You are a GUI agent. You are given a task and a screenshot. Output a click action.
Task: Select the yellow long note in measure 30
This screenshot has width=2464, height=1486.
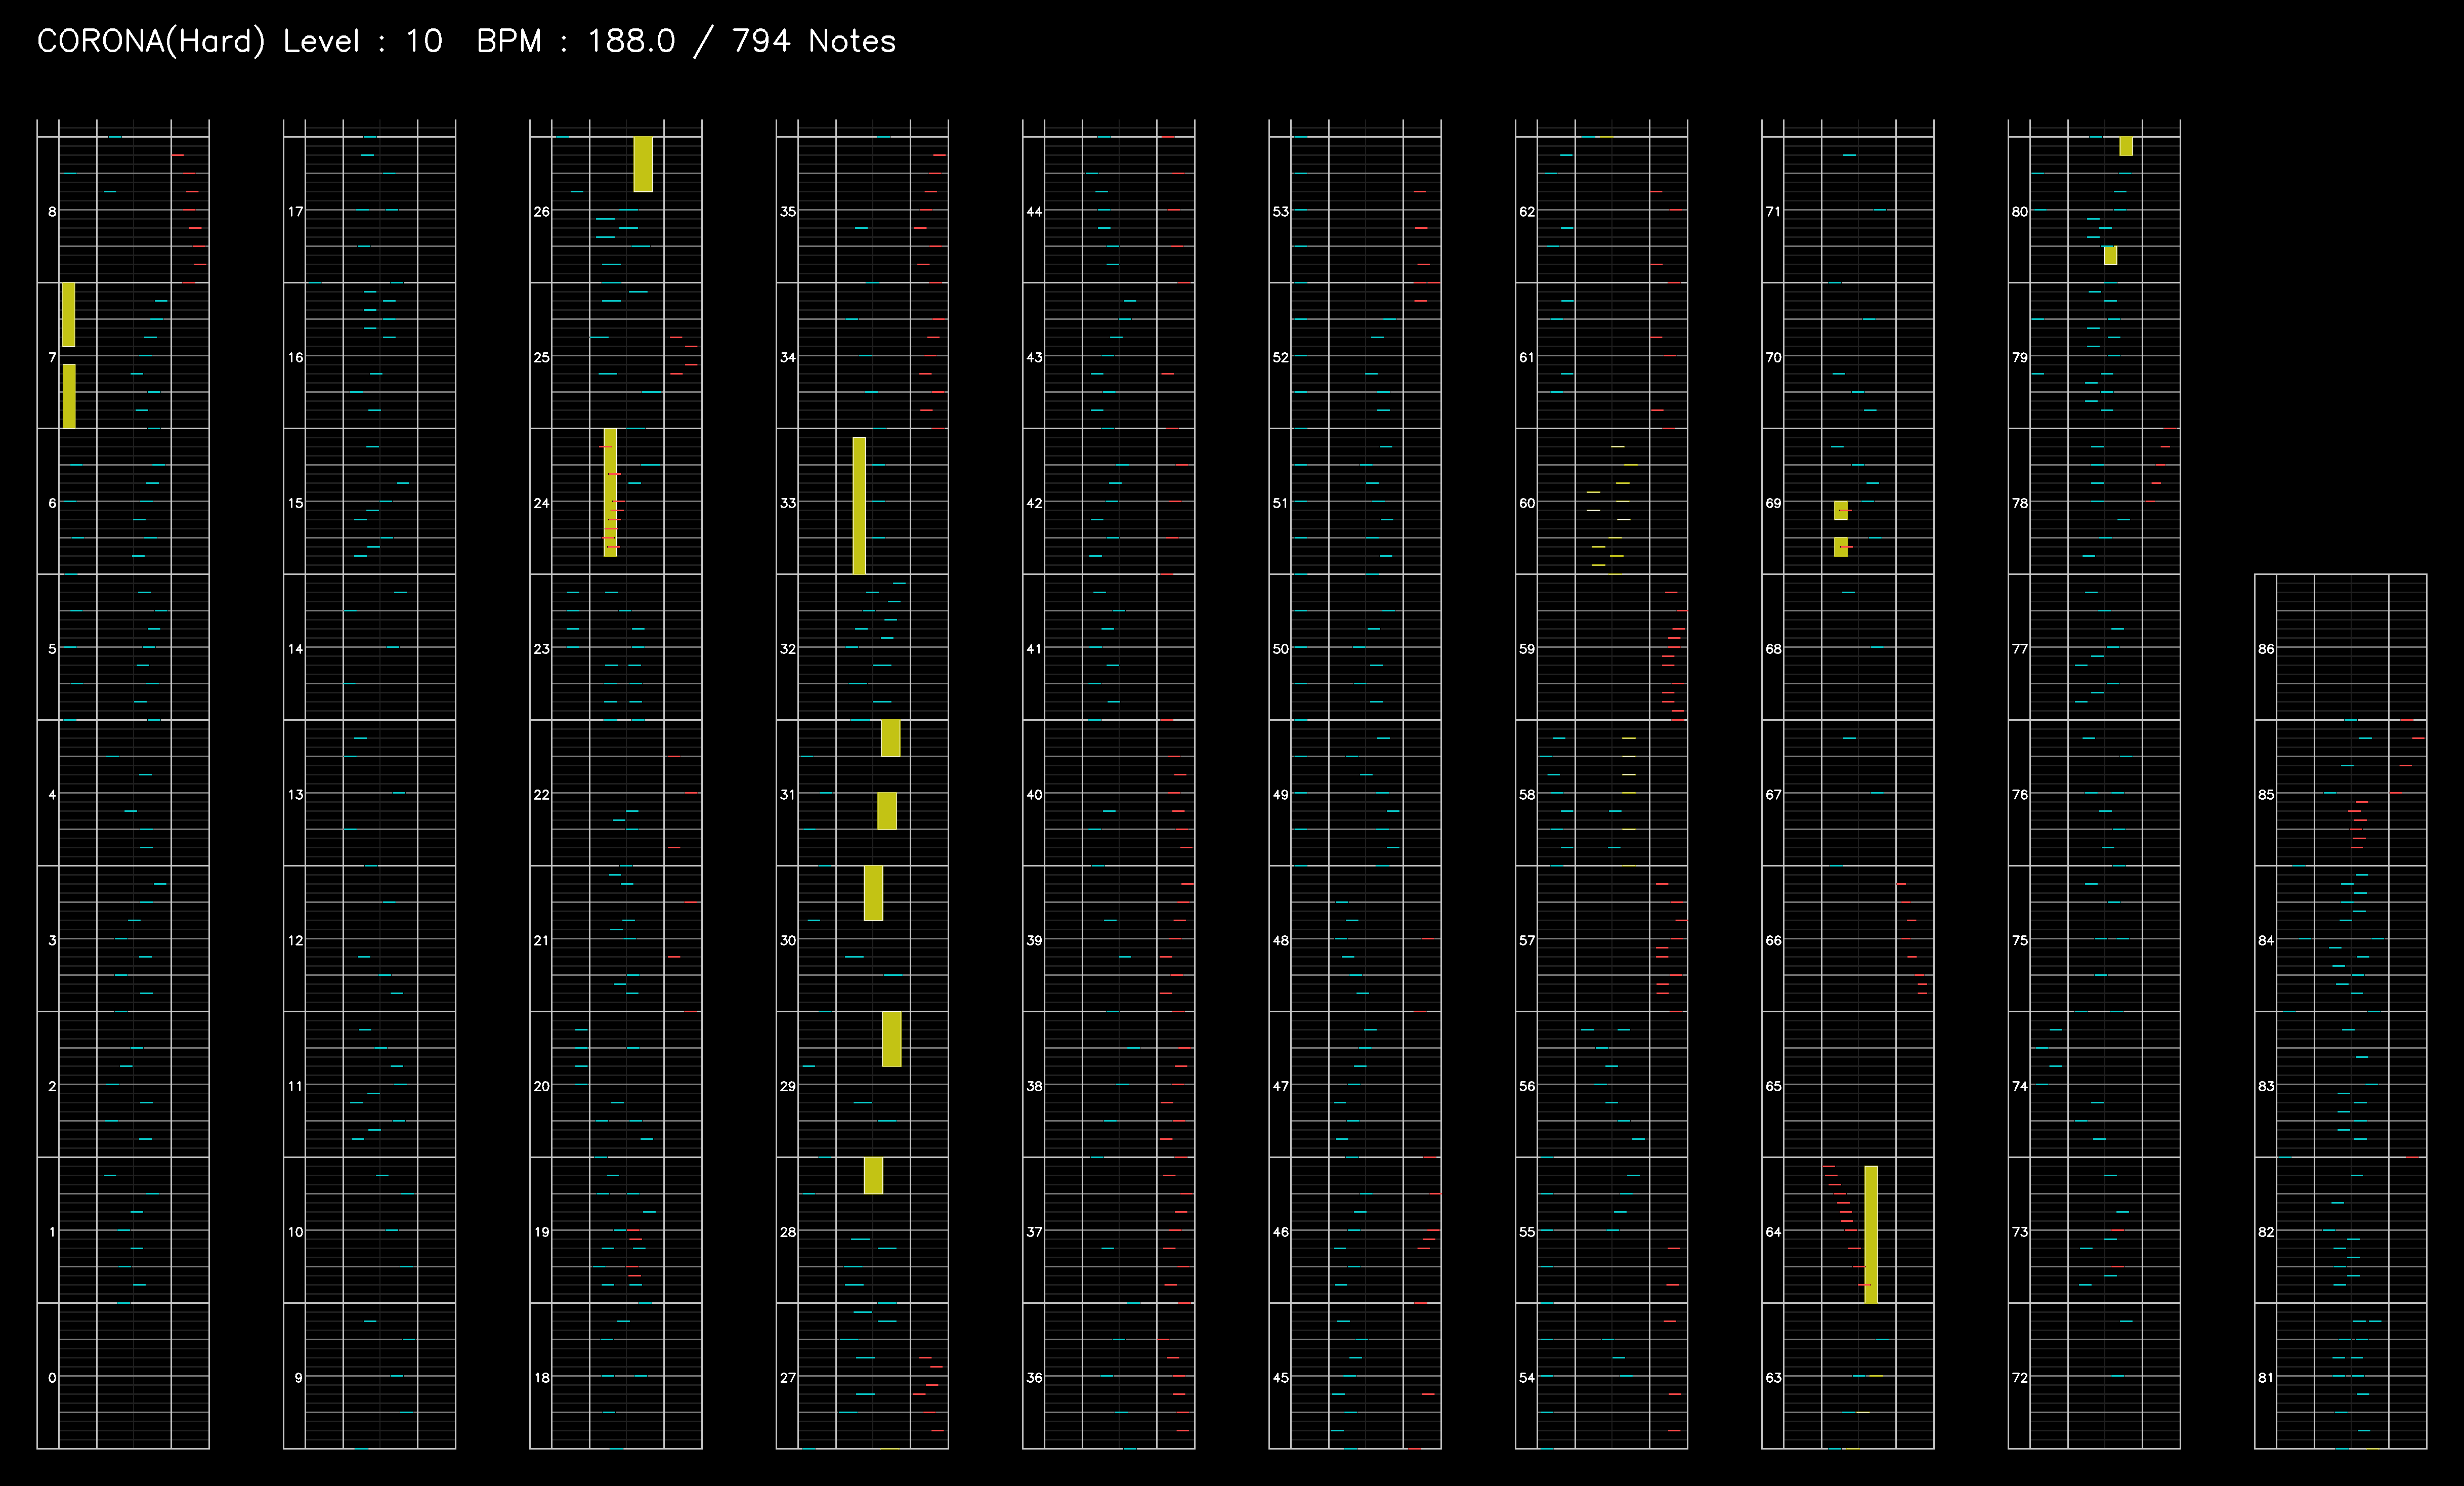873,893
